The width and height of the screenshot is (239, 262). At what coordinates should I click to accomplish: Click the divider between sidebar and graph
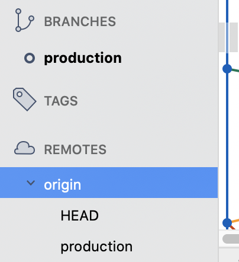218,131
